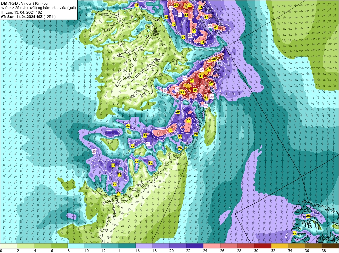Click the yellow gust label '46'

coord(201,76)
